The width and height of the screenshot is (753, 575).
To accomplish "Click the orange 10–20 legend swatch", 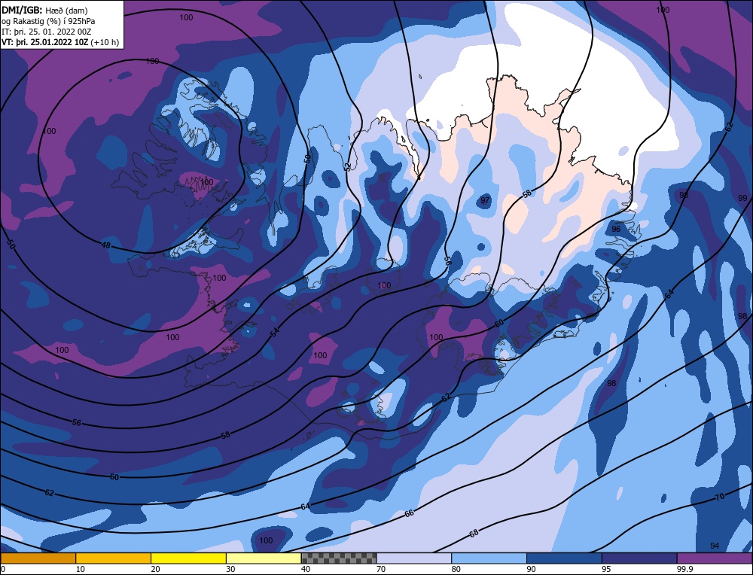I will pos(114,558).
